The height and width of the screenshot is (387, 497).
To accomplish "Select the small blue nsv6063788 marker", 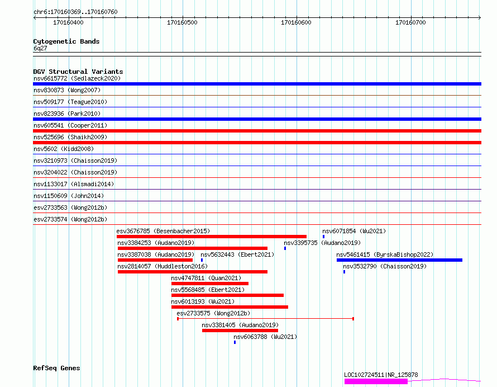I will [x=235, y=342].
